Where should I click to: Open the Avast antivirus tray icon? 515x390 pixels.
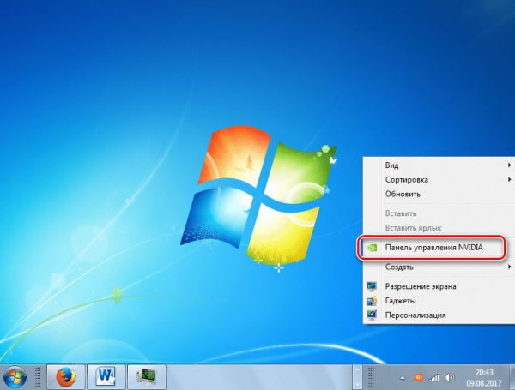coord(419,377)
